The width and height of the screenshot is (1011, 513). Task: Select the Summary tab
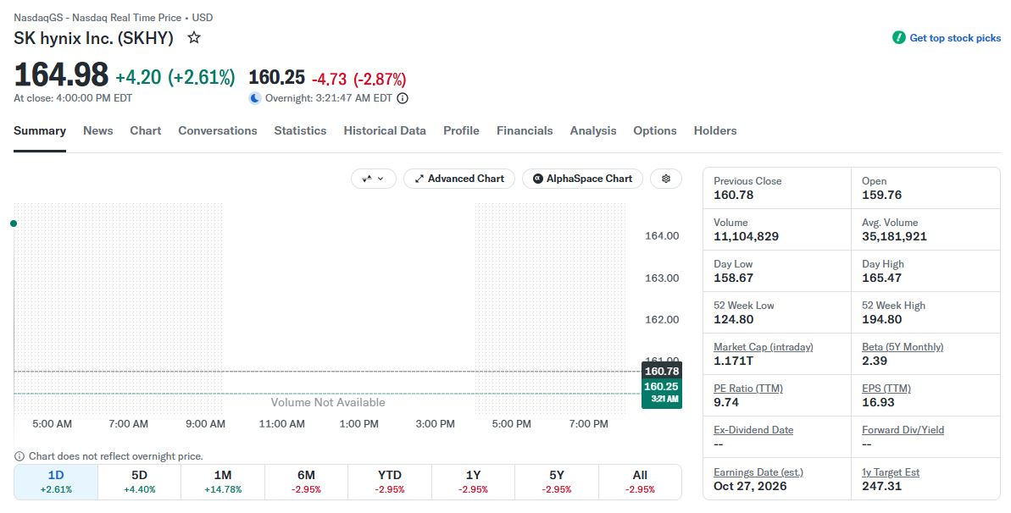(x=40, y=131)
